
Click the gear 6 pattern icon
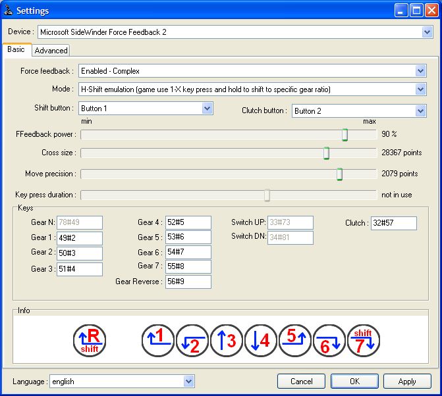[x=329, y=341]
